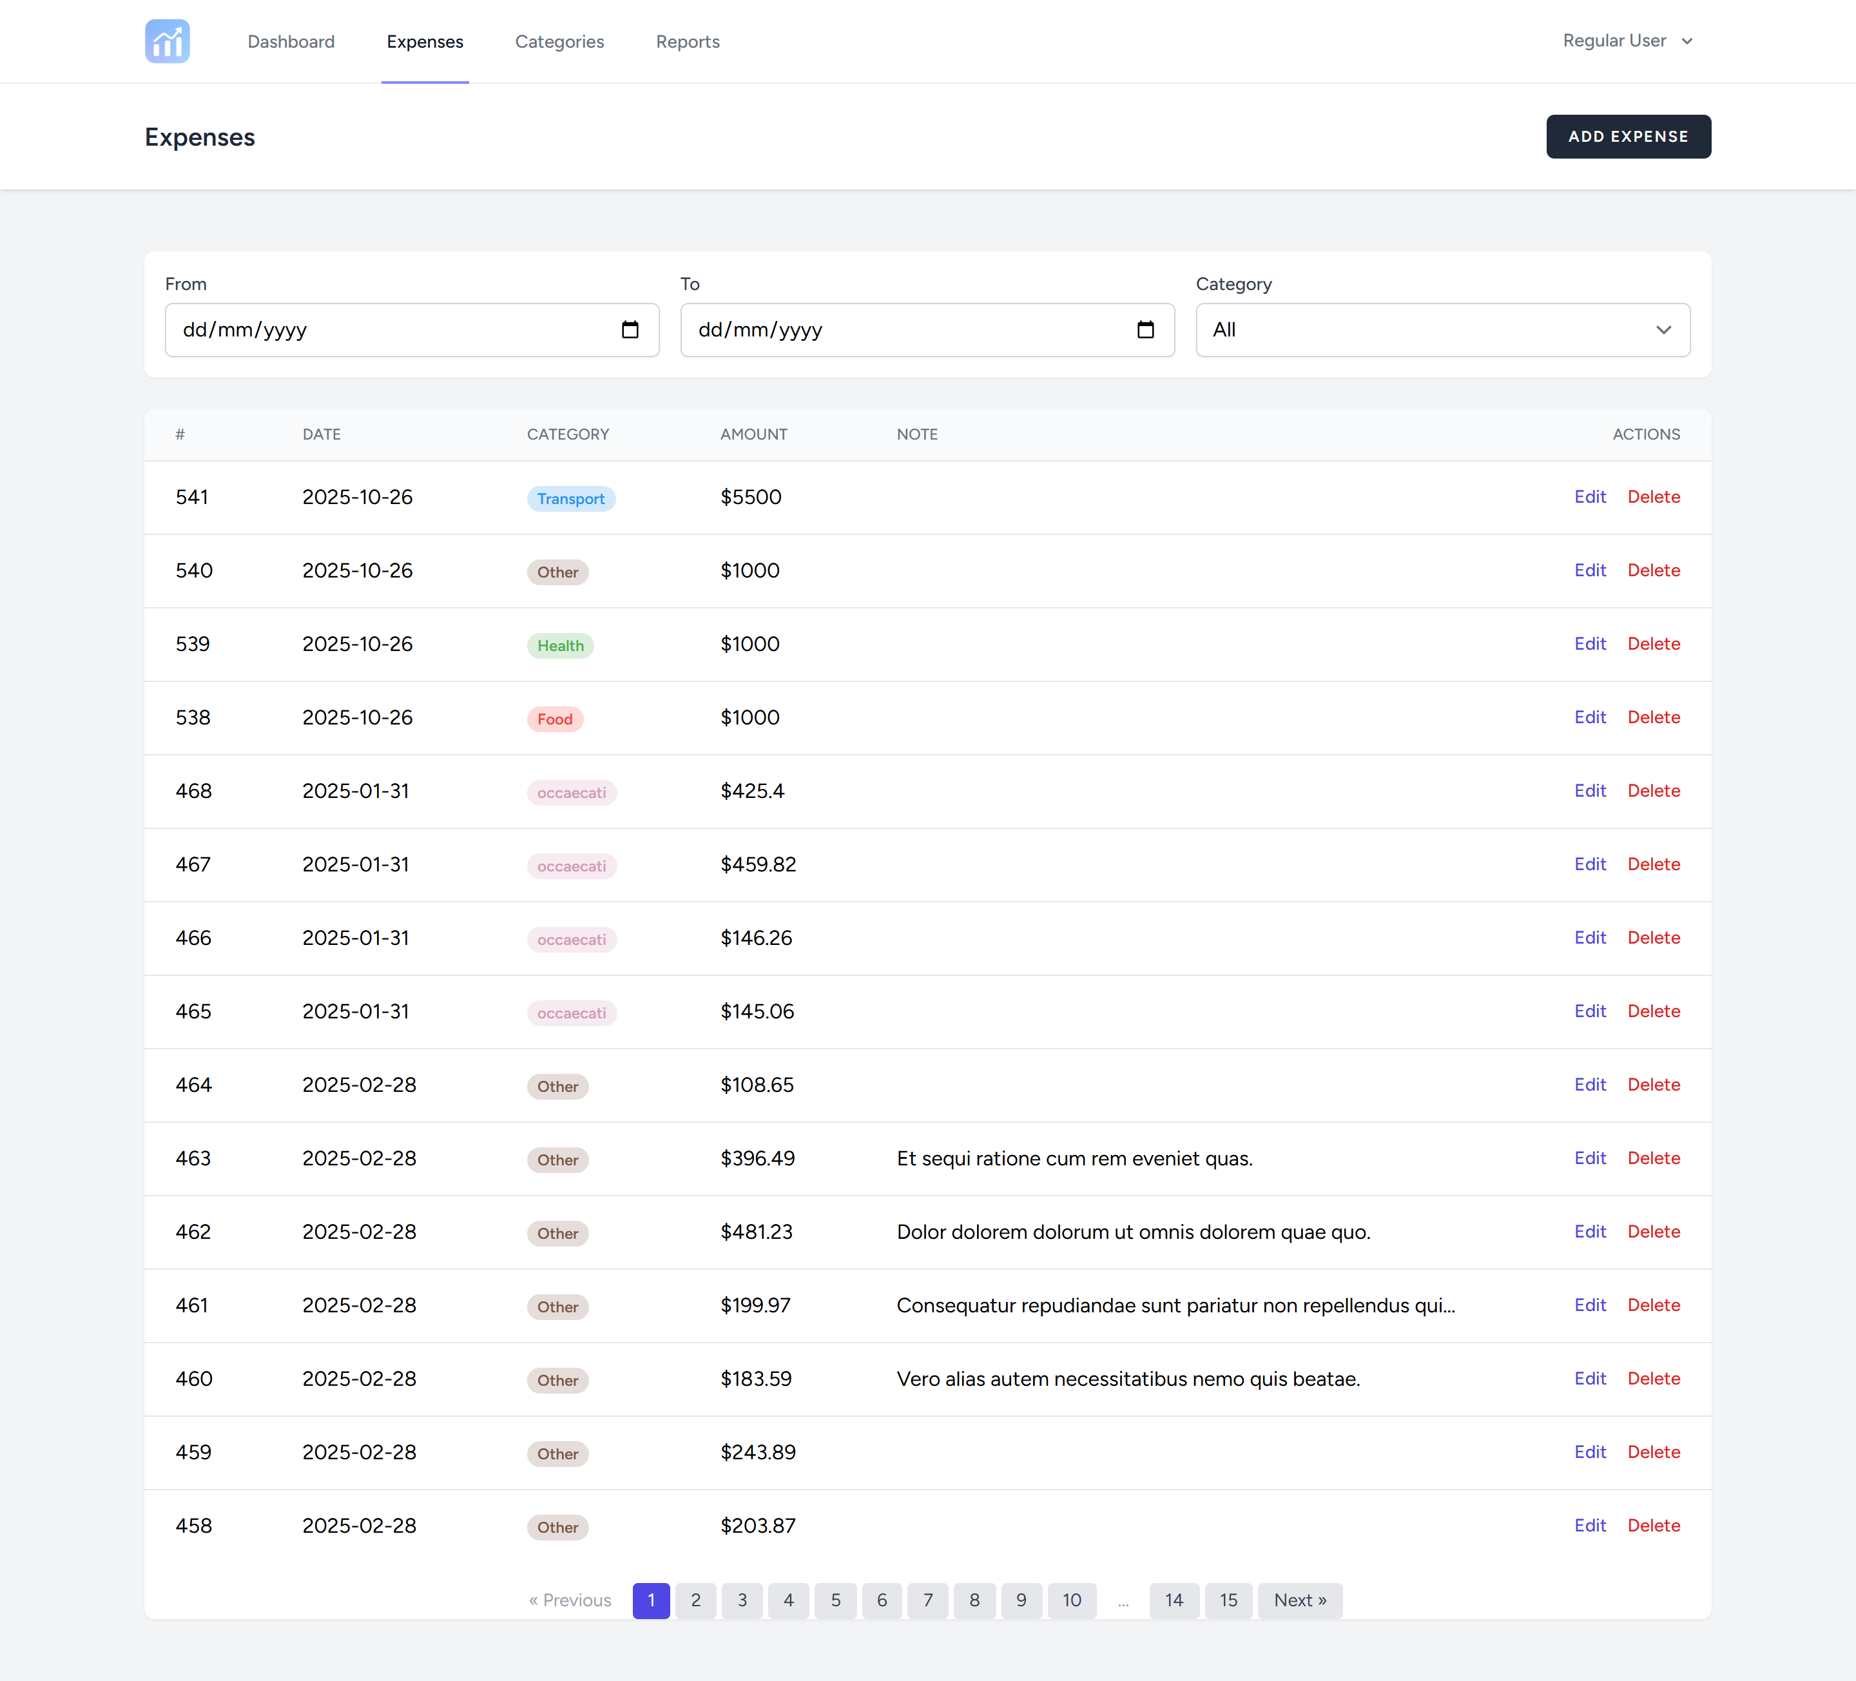Focus the From date input field
The image size is (1856, 1681).
387,329
